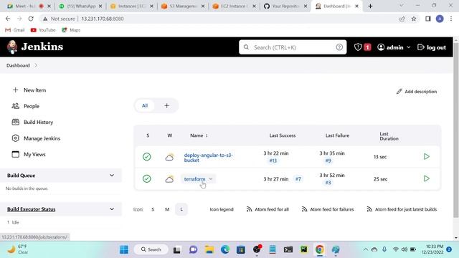Open the browser side panel icon
The image size is (459, 258).
click(428, 19)
